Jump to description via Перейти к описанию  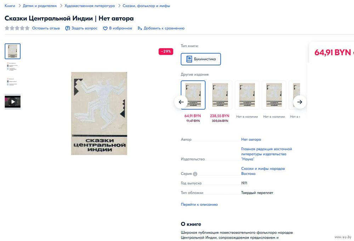click(199, 205)
